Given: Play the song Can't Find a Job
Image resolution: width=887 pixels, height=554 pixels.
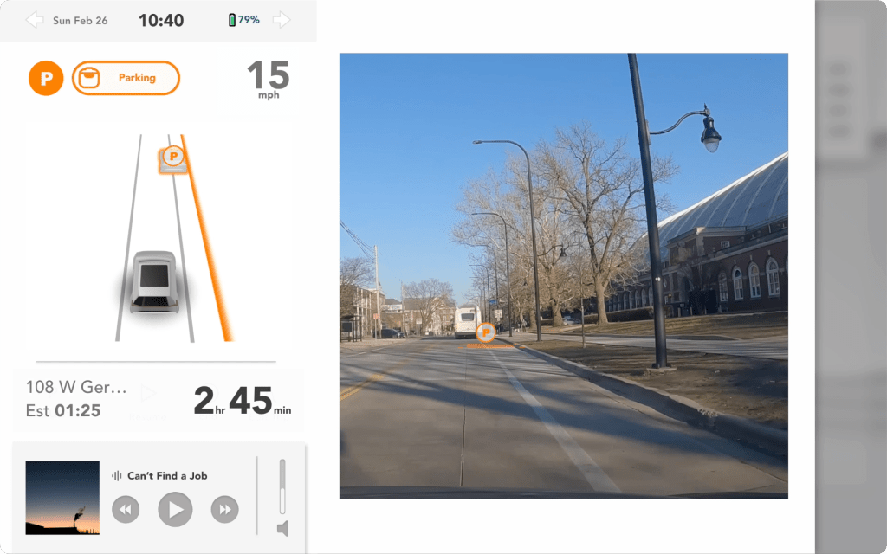Looking at the screenshot, I should click(x=175, y=509).
